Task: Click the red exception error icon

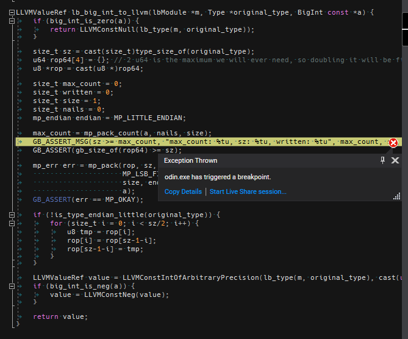Action: click(x=393, y=143)
